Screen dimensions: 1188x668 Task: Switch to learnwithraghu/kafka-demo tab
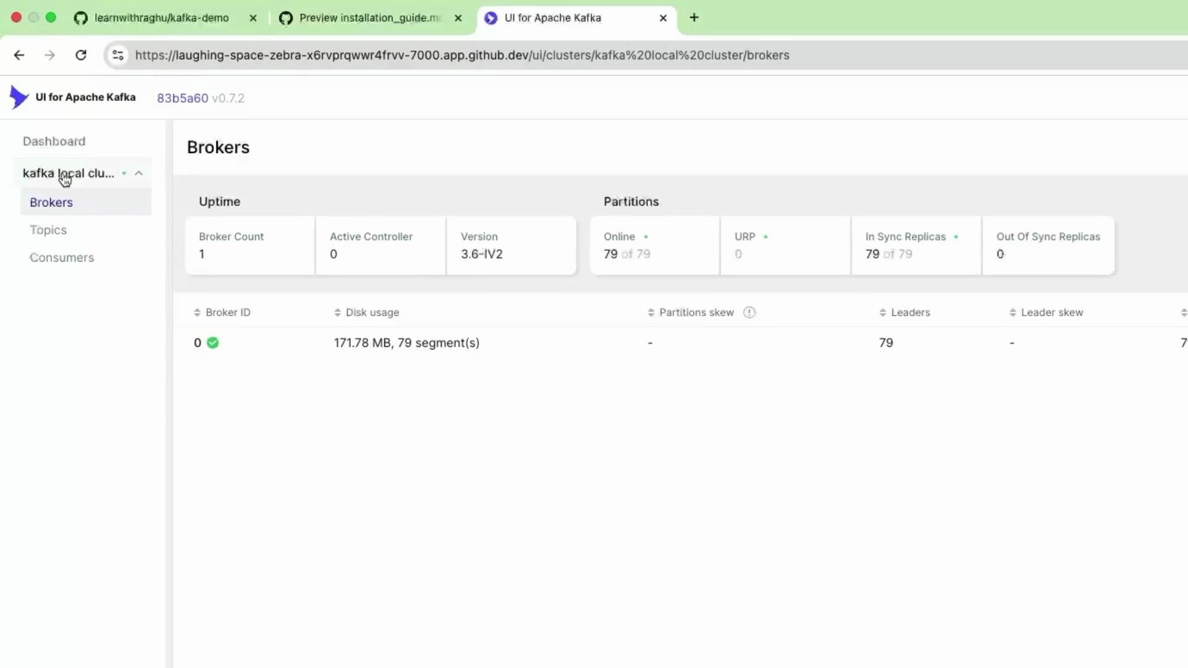pyautogui.click(x=161, y=18)
